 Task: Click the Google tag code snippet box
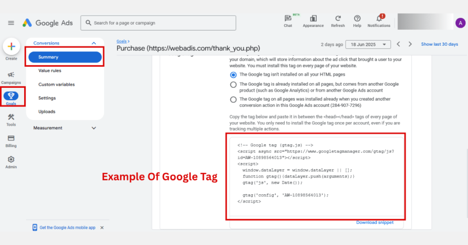point(316,176)
